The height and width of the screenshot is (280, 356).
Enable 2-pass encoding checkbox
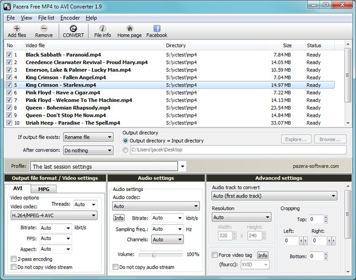[13, 259]
